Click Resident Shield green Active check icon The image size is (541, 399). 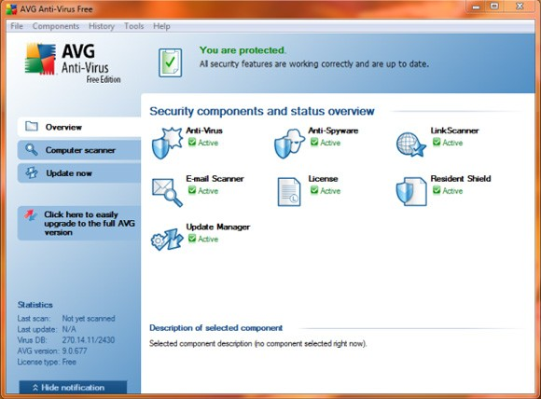(x=437, y=190)
